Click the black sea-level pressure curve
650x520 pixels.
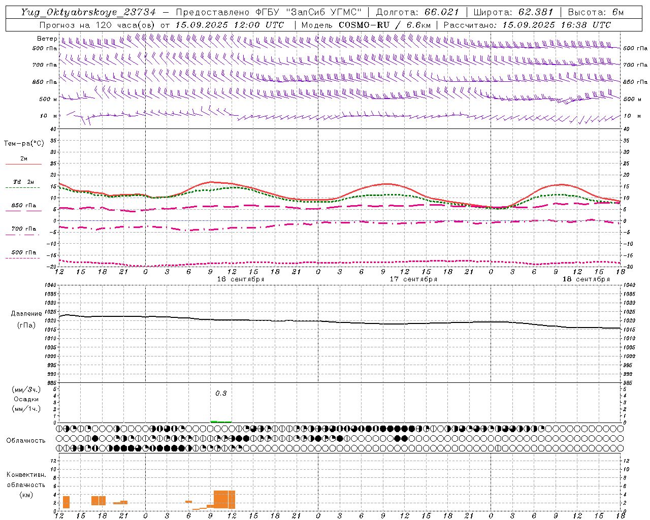[x=340, y=321]
